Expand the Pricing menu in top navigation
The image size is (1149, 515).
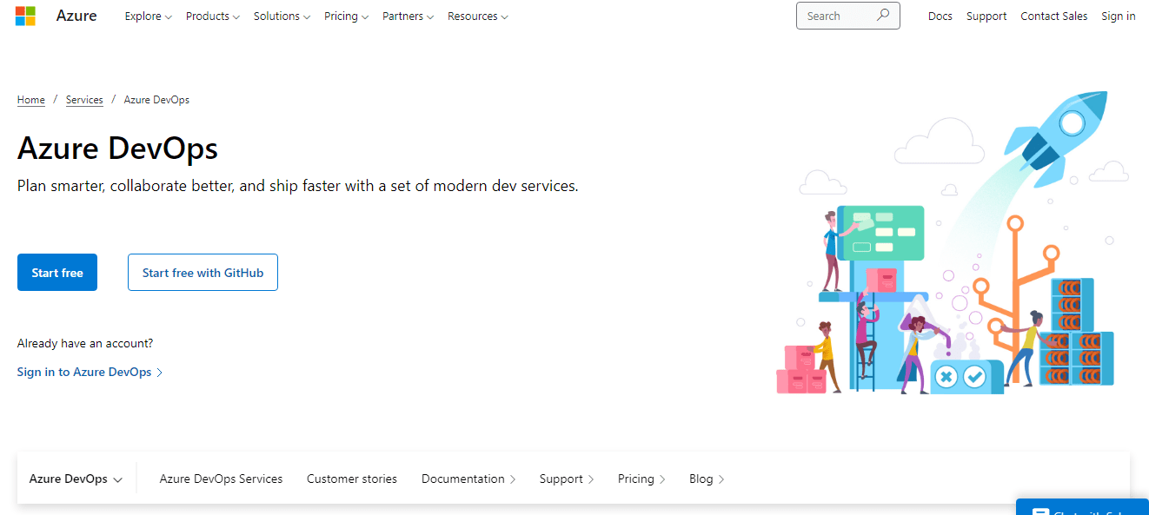click(347, 16)
